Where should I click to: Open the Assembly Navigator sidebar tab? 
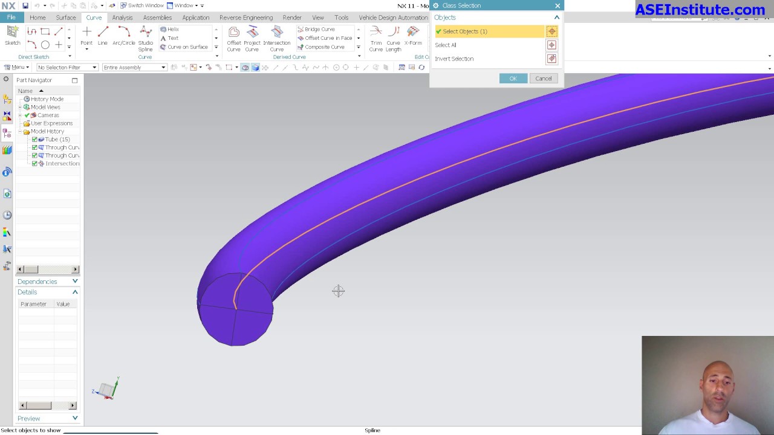coord(7,98)
